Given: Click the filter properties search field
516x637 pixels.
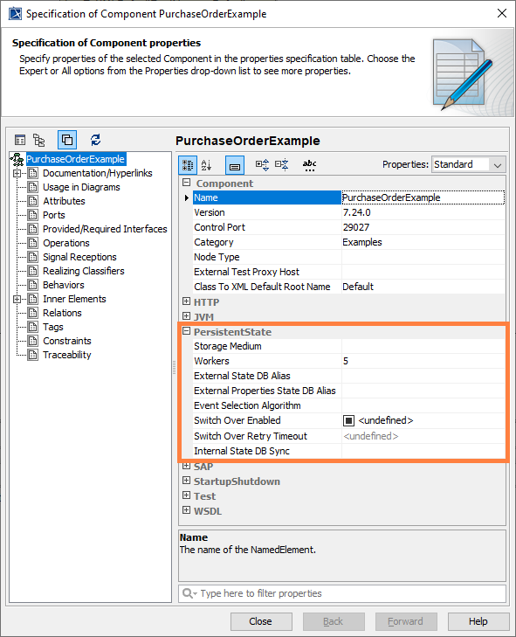Looking at the screenshot, I should [x=342, y=593].
